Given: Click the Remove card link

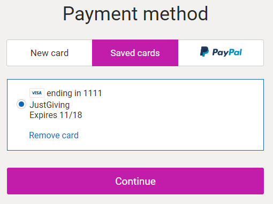Looking at the screenshot, I should [x=54, y=135].
